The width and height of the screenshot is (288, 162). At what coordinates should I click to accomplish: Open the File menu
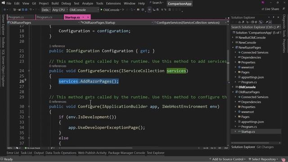tap(9, 3)
